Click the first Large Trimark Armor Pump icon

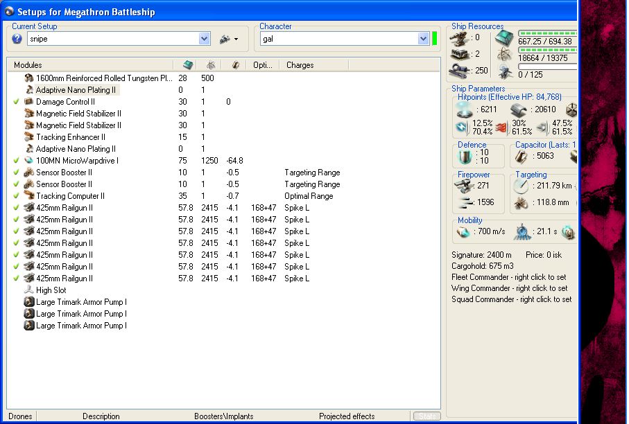coord(29,302)
